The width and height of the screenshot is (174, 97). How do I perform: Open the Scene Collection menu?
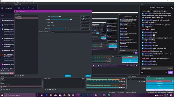(18, 3)
